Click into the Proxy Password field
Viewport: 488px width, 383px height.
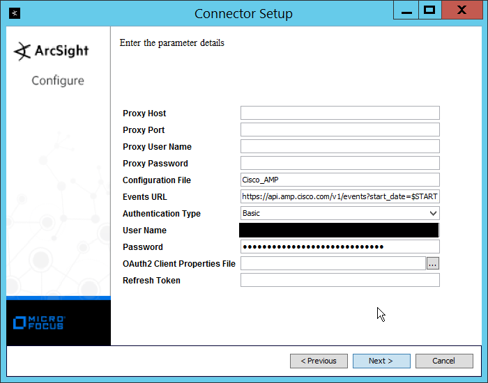coord(340,163)
